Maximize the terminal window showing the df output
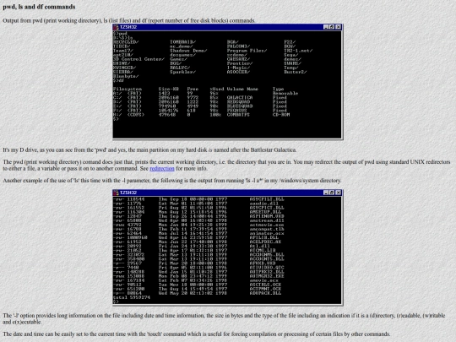This screenshot has height=342, width=456. 332,27
